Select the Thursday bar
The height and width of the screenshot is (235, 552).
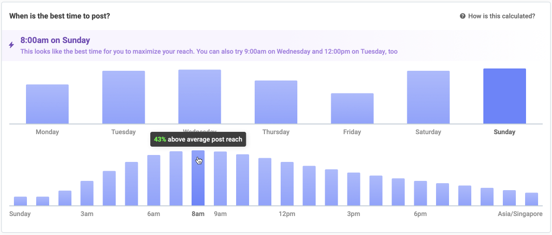[x=276, y=102]
